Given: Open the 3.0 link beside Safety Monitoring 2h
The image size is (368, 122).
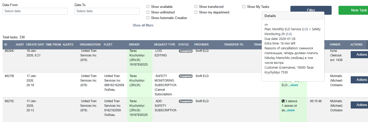Looking at the screenshot, I should (289, 34).
